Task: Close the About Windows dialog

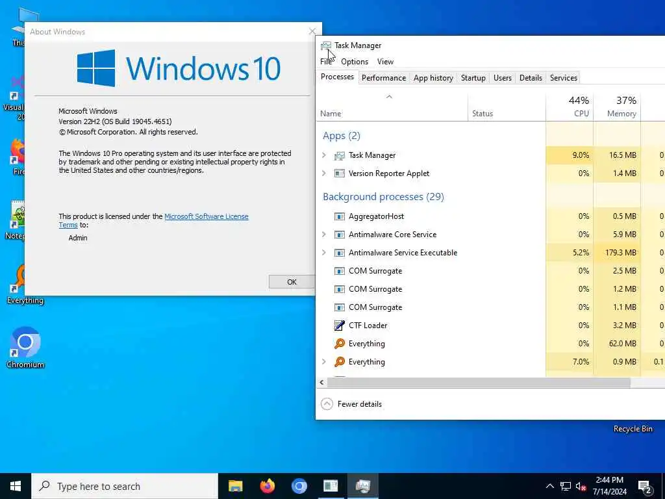Action: click(x=312, y=31)
